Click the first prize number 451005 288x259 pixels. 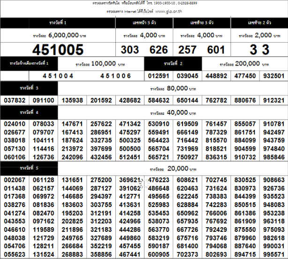58,50
